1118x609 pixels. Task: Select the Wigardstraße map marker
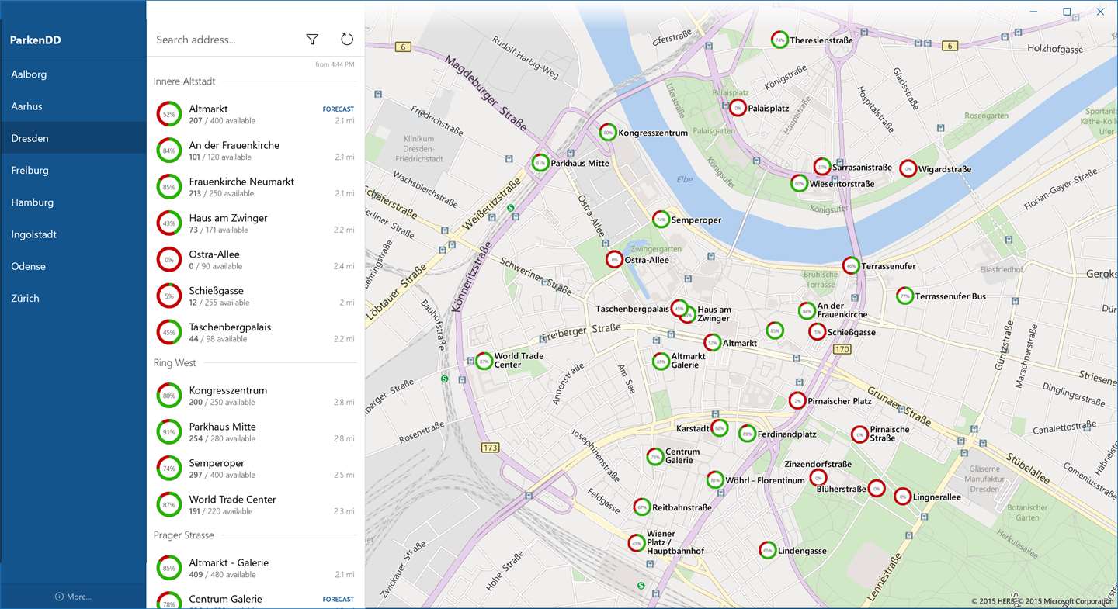coord(908,168)
